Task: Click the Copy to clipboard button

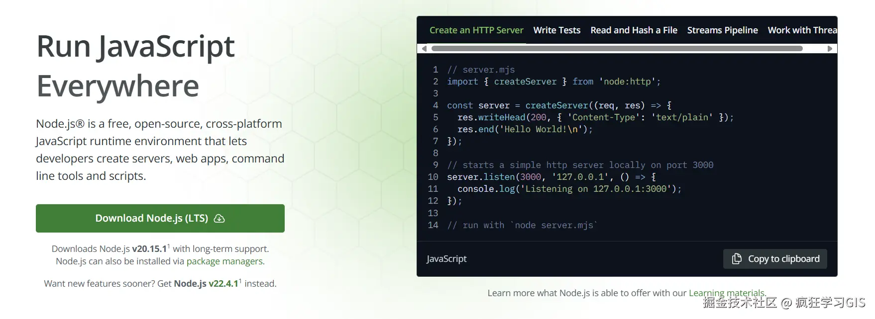Action: click(x=775, y=259)
